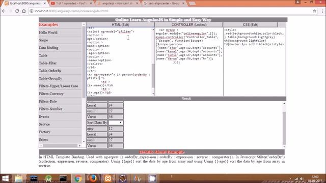Open the Sort Data By dropdown
The width and height of the screenshot is (326, 183).
click(116, 123)
